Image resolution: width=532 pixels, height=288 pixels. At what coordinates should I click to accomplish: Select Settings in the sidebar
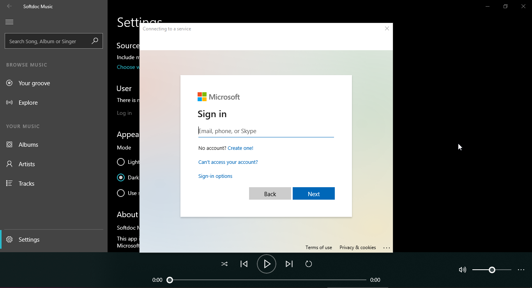pyautogui.click(x=54, y=239)
